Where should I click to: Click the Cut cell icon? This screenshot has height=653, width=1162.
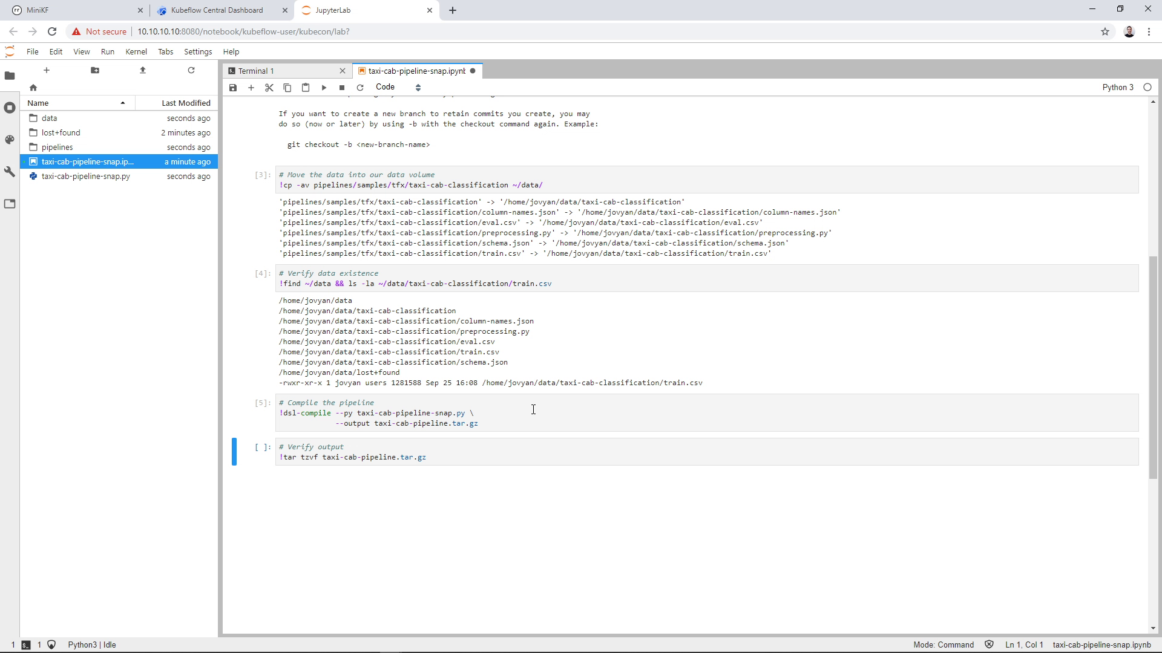coord(270,87)
